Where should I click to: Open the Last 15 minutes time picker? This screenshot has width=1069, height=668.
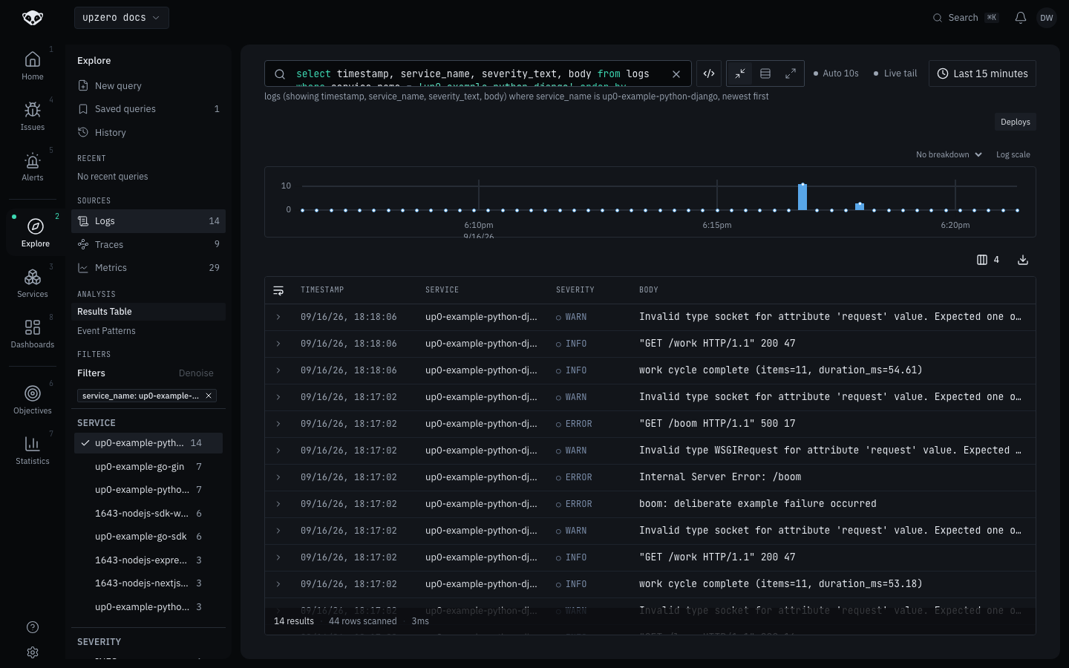(982, 73)
